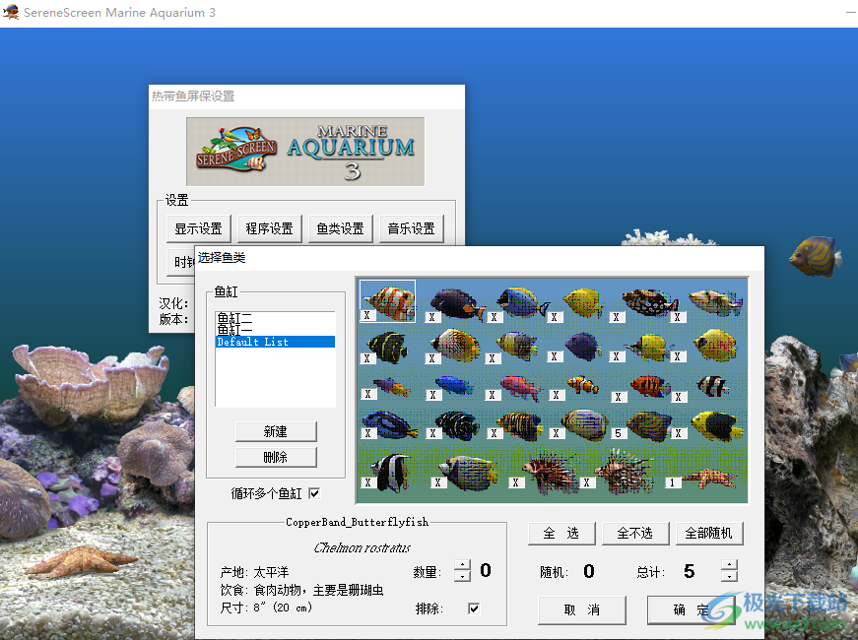Cancel with the 取消 button
This screenshot has height=640, width=858.
click(x=581, y=609)
